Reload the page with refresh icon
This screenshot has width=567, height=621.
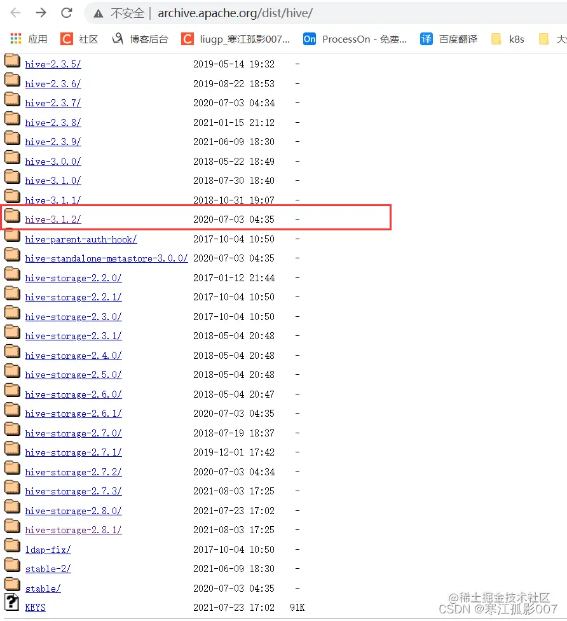[67, 13]
